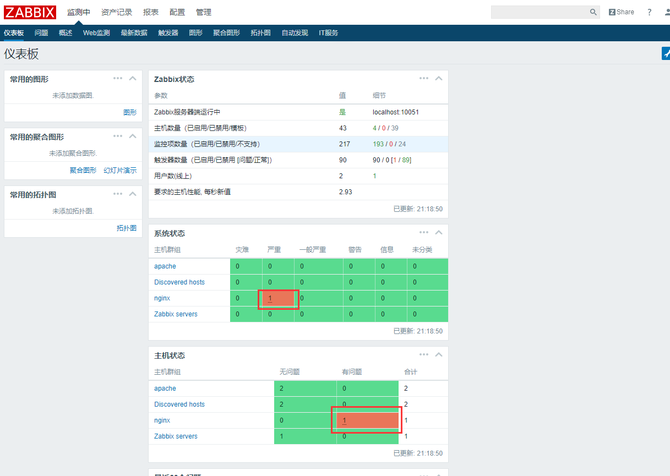Collapse the 常用的聚合图形 widget

(x=133, y=136)
